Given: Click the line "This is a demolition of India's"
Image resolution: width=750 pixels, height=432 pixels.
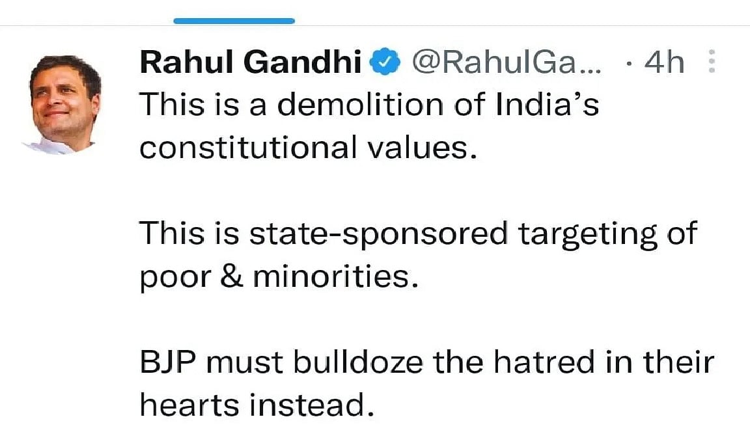Looking at the screenshot, I should coord(369,104).
